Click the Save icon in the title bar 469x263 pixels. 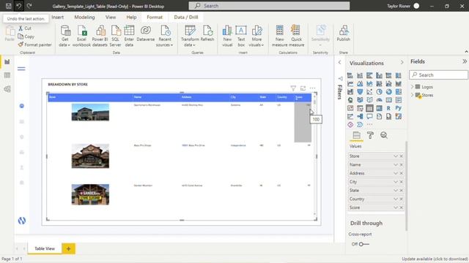9,6
